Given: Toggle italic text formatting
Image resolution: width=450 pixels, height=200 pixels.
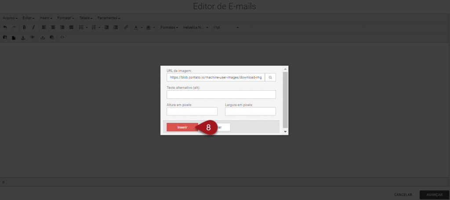Looking at the screenshot, I should (33, 27).
